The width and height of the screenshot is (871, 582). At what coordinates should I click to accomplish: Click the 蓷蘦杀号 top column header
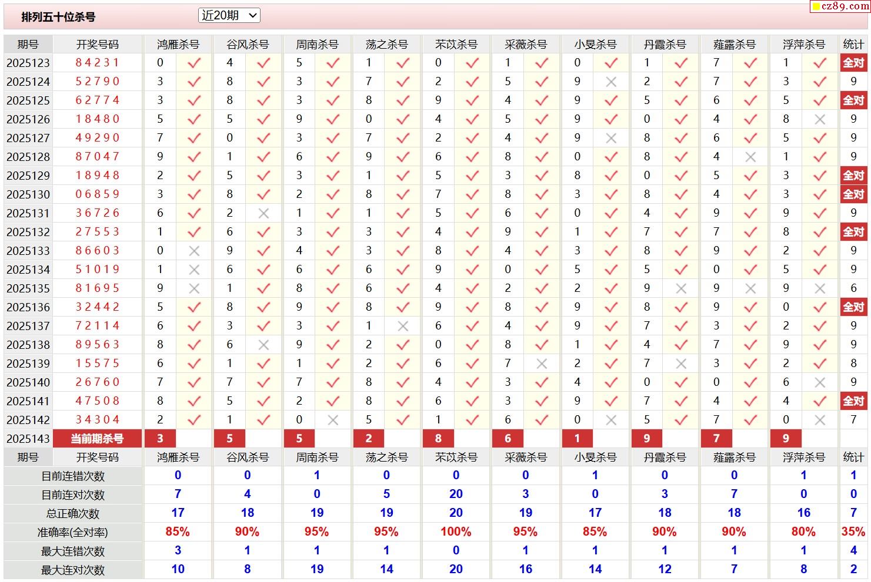[x=734, y=45]
